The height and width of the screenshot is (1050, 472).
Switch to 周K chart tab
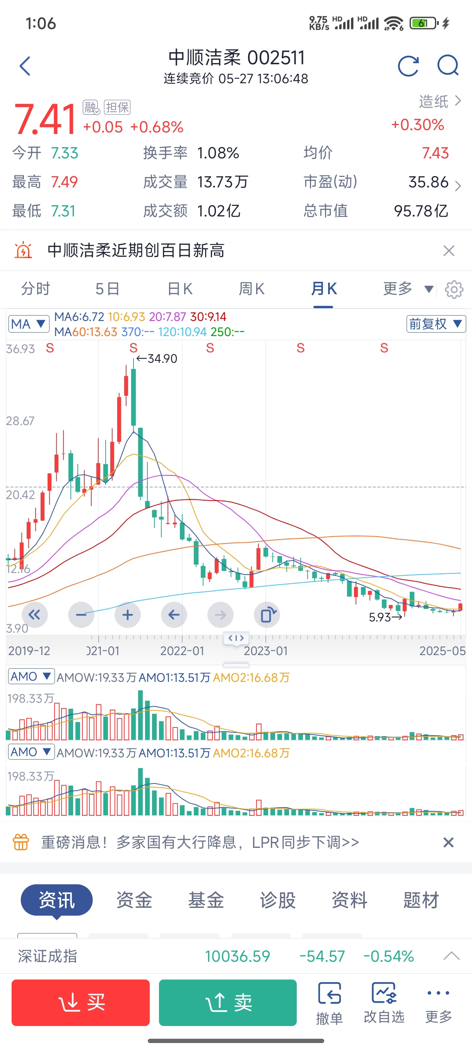(x=252, y=288)
